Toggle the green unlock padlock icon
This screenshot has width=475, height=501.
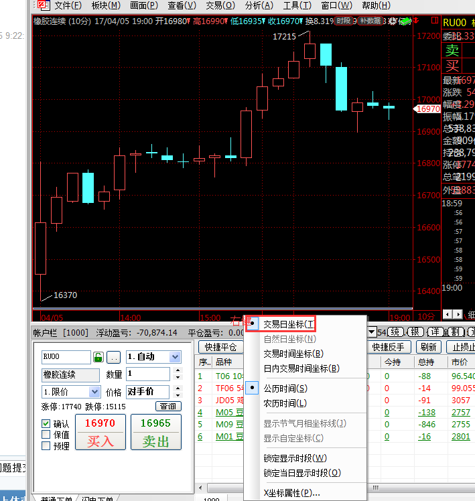(x=98, y=357)
